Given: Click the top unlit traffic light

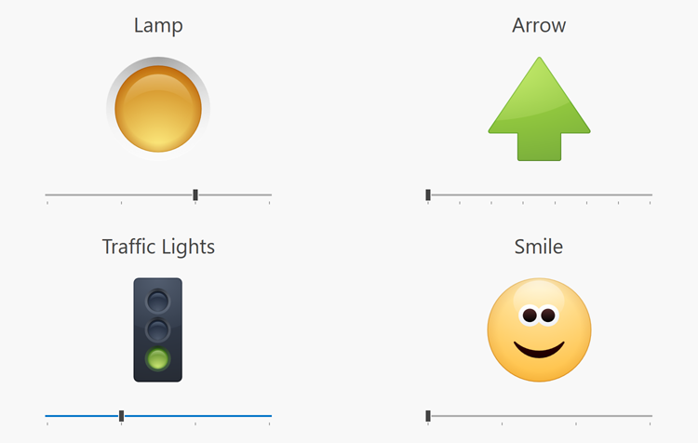Looking at the screenshot, I should 158,300.
